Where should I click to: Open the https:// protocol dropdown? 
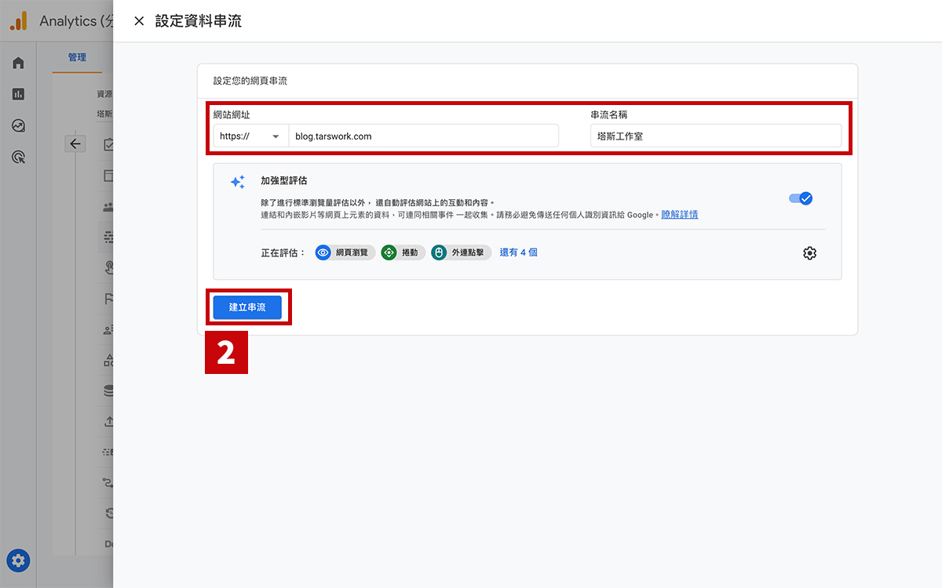(x=250, y=136)
